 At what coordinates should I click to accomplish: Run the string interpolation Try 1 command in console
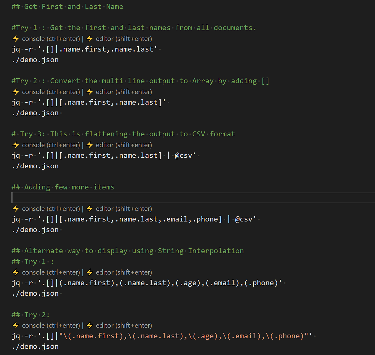click(x=46, y=272)
